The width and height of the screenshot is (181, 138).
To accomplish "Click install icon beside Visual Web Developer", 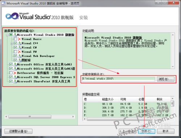I will point(19,56).
